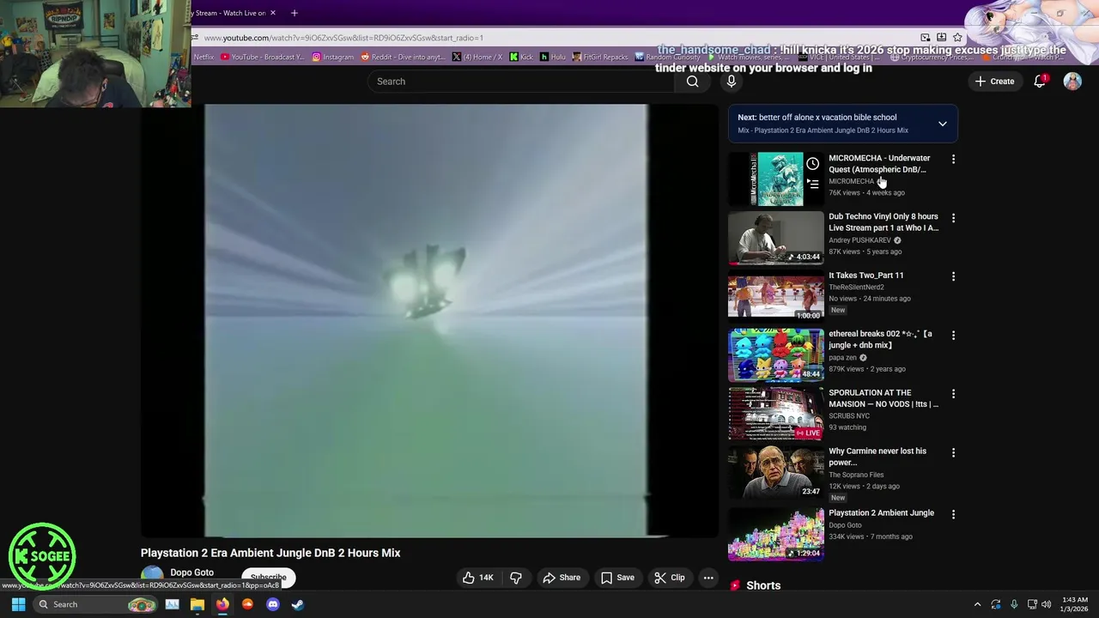Click the Clip scissors button

670,578
